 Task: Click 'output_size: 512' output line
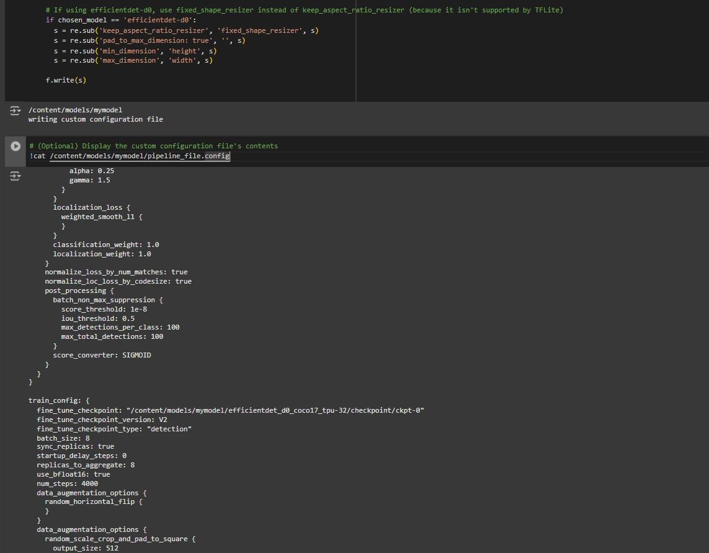[86, 548]
